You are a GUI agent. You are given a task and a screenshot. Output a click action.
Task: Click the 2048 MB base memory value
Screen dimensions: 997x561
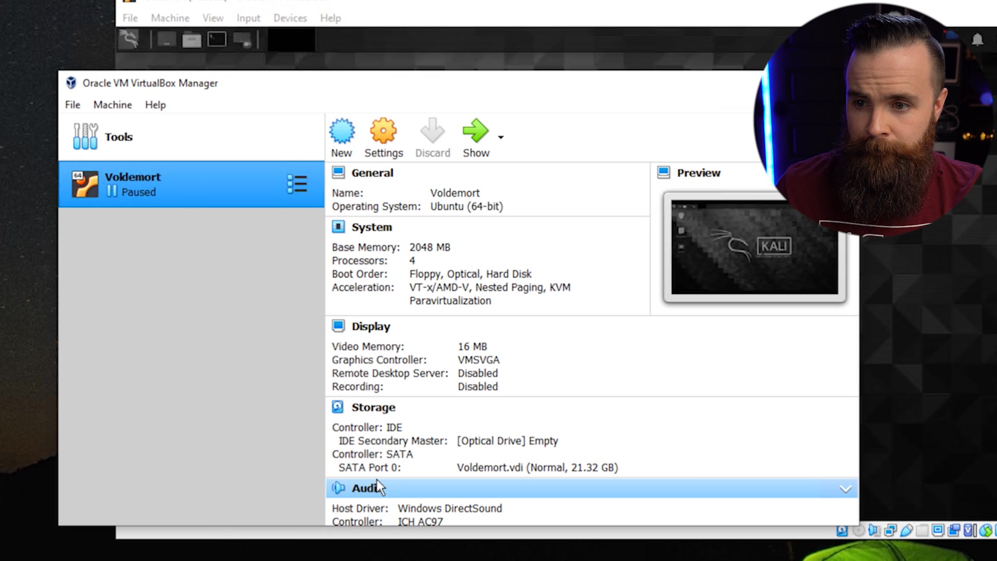pos(430,247)
